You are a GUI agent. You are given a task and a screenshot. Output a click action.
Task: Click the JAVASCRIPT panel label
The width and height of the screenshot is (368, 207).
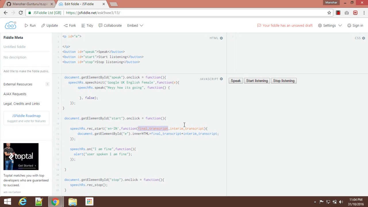tap(209, 79)
